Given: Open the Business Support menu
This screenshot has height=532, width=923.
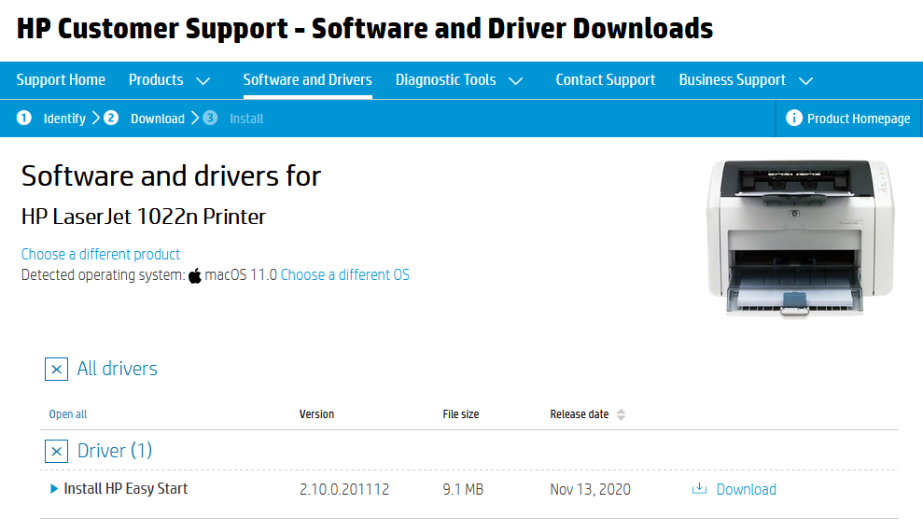Looking at the screenshot, I should (x=733, y=80).
